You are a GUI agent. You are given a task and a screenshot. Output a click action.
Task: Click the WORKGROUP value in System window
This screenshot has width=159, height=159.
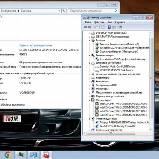27,93
